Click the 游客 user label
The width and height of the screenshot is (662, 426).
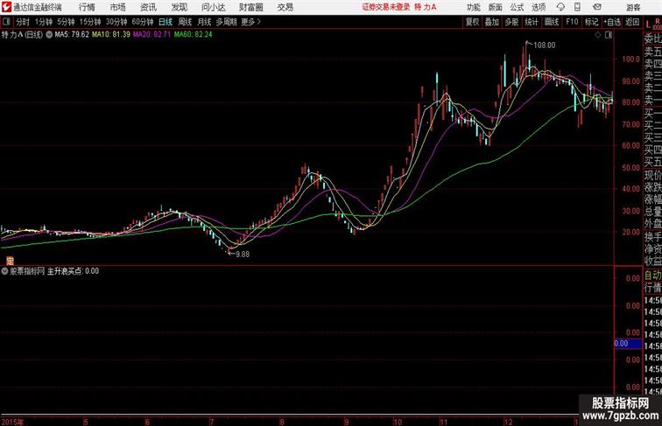coord(633,7)
